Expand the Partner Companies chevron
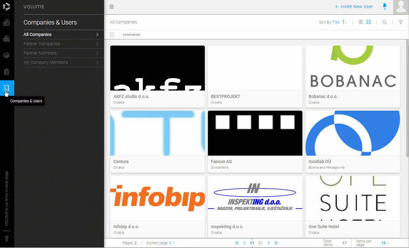The width and height of the screenshot is (409, 248). coord(97,44)
